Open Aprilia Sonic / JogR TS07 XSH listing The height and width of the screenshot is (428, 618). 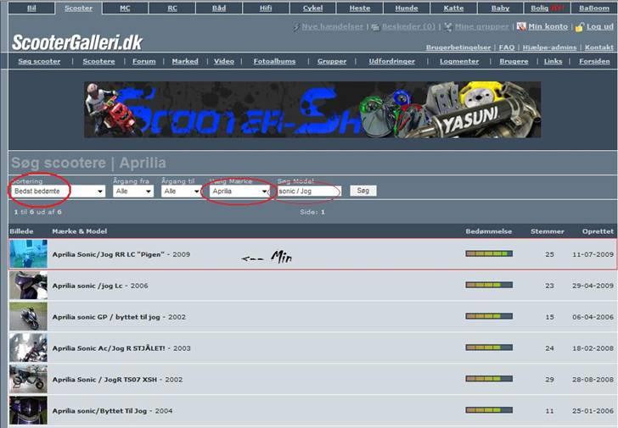pos(104,380)
